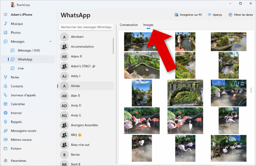Select the Accommodation group avatar
This screenshot has height=166, width=256.
tap(64, 47)
